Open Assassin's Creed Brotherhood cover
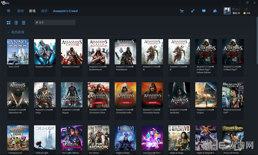 (98, 52)
